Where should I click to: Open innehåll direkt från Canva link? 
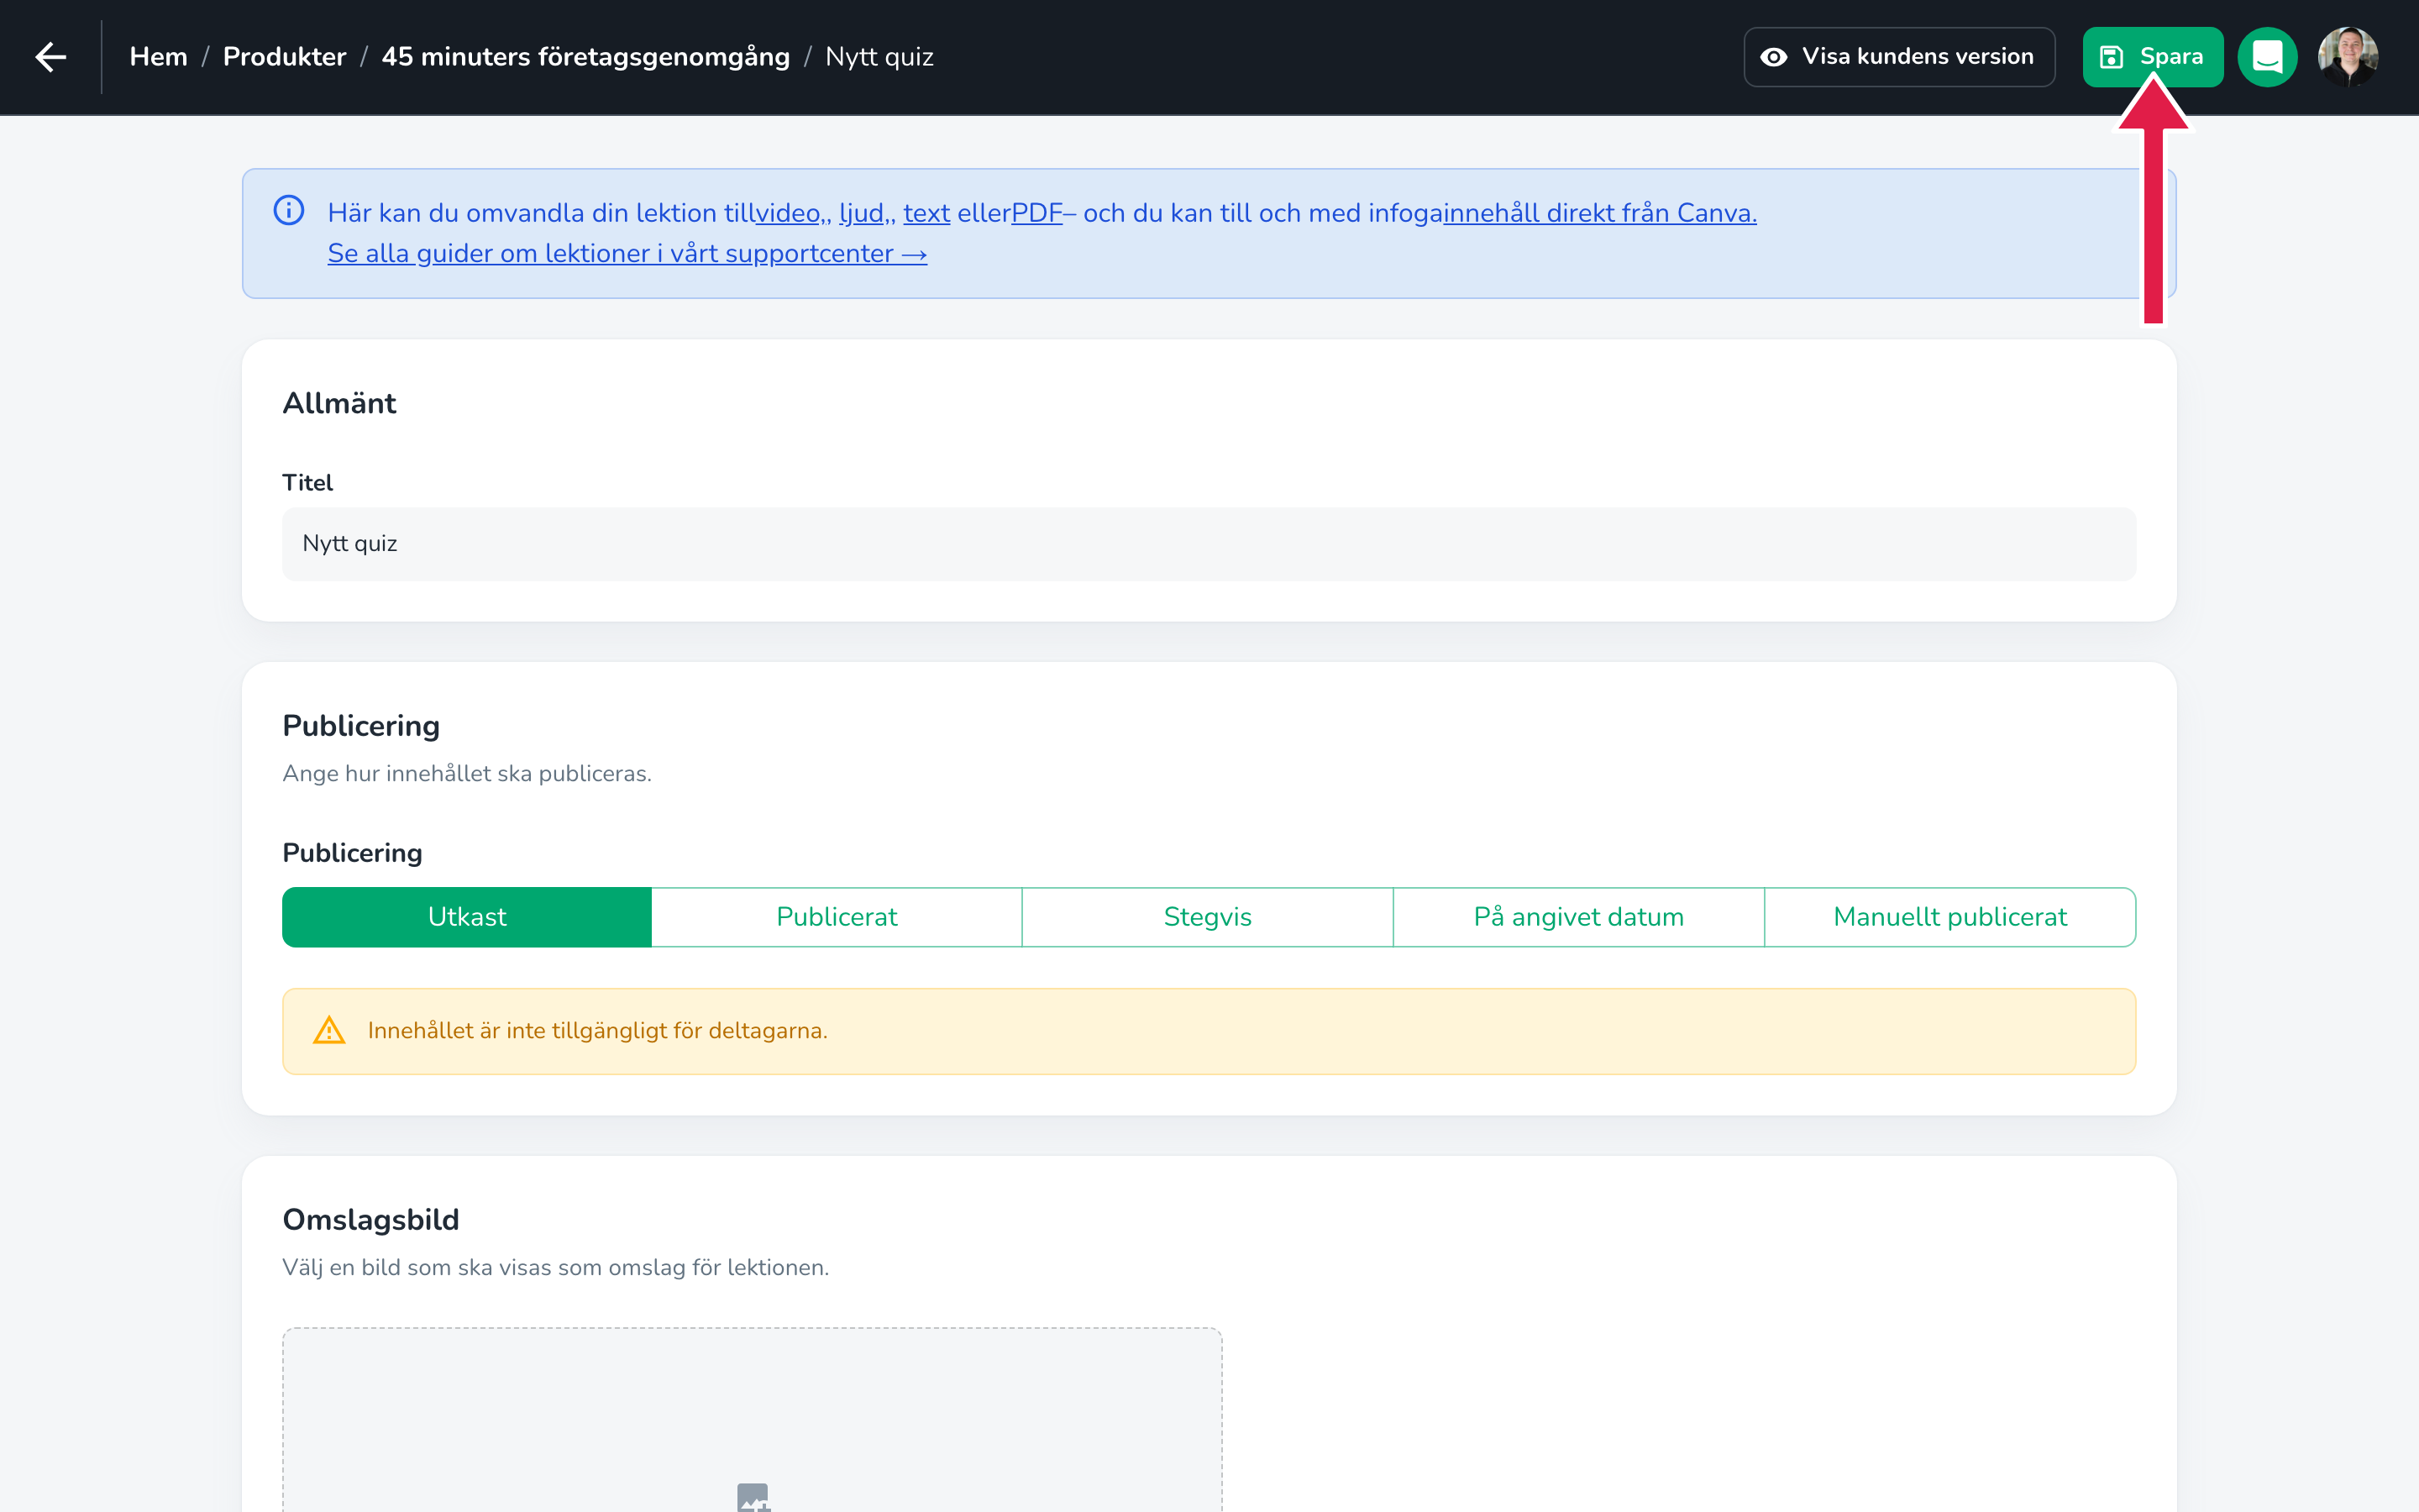click(1599, 213)
